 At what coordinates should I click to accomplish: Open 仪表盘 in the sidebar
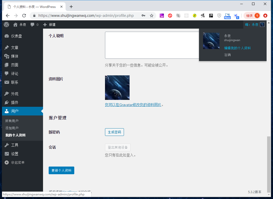coord(23,36)
